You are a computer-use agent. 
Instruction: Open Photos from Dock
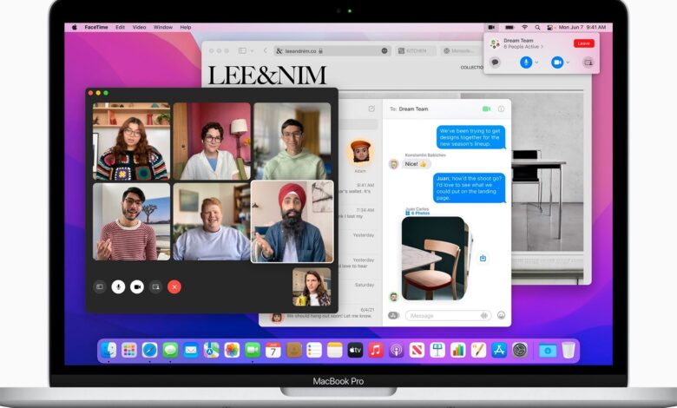tap(232, 350)
